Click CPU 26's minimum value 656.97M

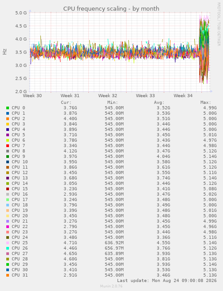(114, 248)
